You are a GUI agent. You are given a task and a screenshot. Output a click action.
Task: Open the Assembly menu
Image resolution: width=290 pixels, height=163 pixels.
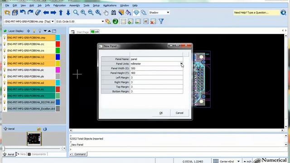(x=74, y=5)
